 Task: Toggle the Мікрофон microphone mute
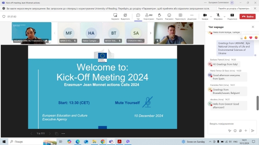tap(218, 17)
